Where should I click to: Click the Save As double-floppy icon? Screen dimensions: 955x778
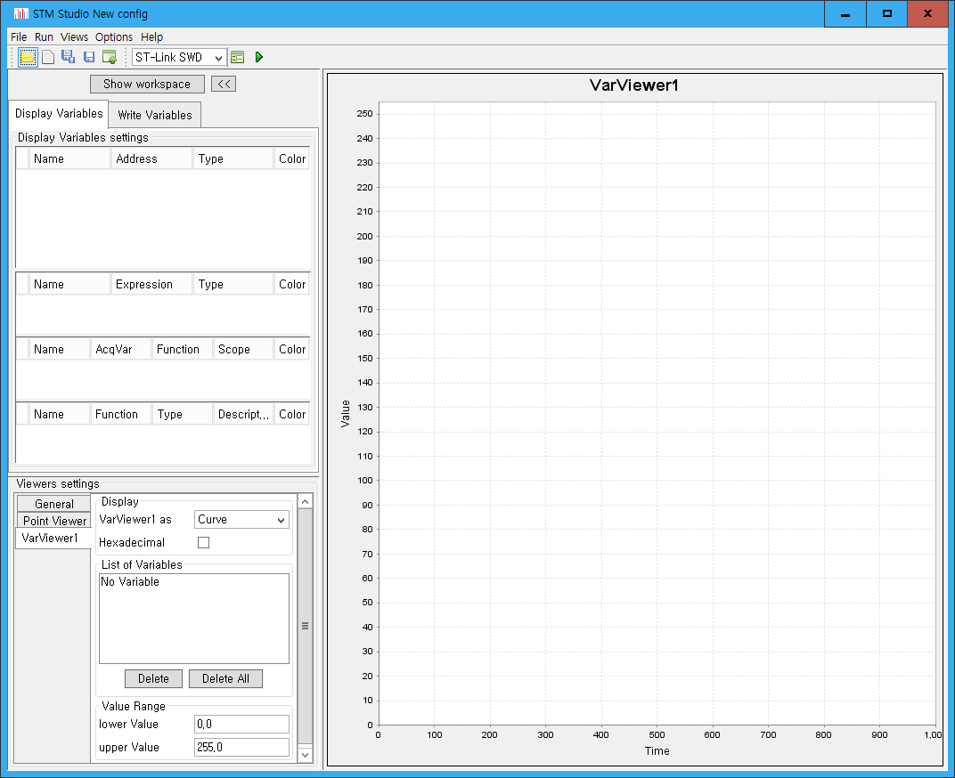(x=69, y=57)
